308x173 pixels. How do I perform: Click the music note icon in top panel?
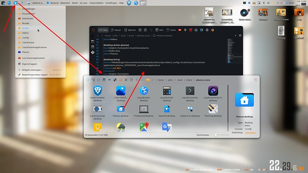pyautogui.click(x=22, y=3)
